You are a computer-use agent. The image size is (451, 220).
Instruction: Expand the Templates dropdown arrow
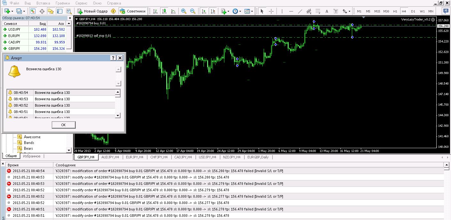pos(252,11)
